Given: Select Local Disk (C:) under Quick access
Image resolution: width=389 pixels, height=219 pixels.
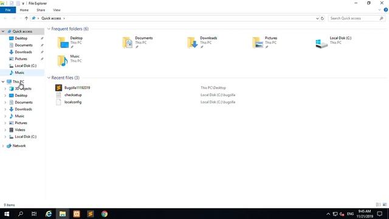Looking at the screenshot, I should 26,66.
